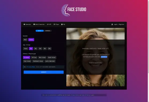Select the Male gender option
Image resolution: width=149 pixels, height=102 pixels.
[25, 40]
